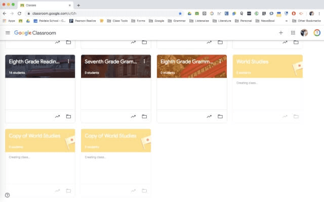This screenshot has height=202, width=324.
Task: Click the World Studies card title
Action: point(252,62)
